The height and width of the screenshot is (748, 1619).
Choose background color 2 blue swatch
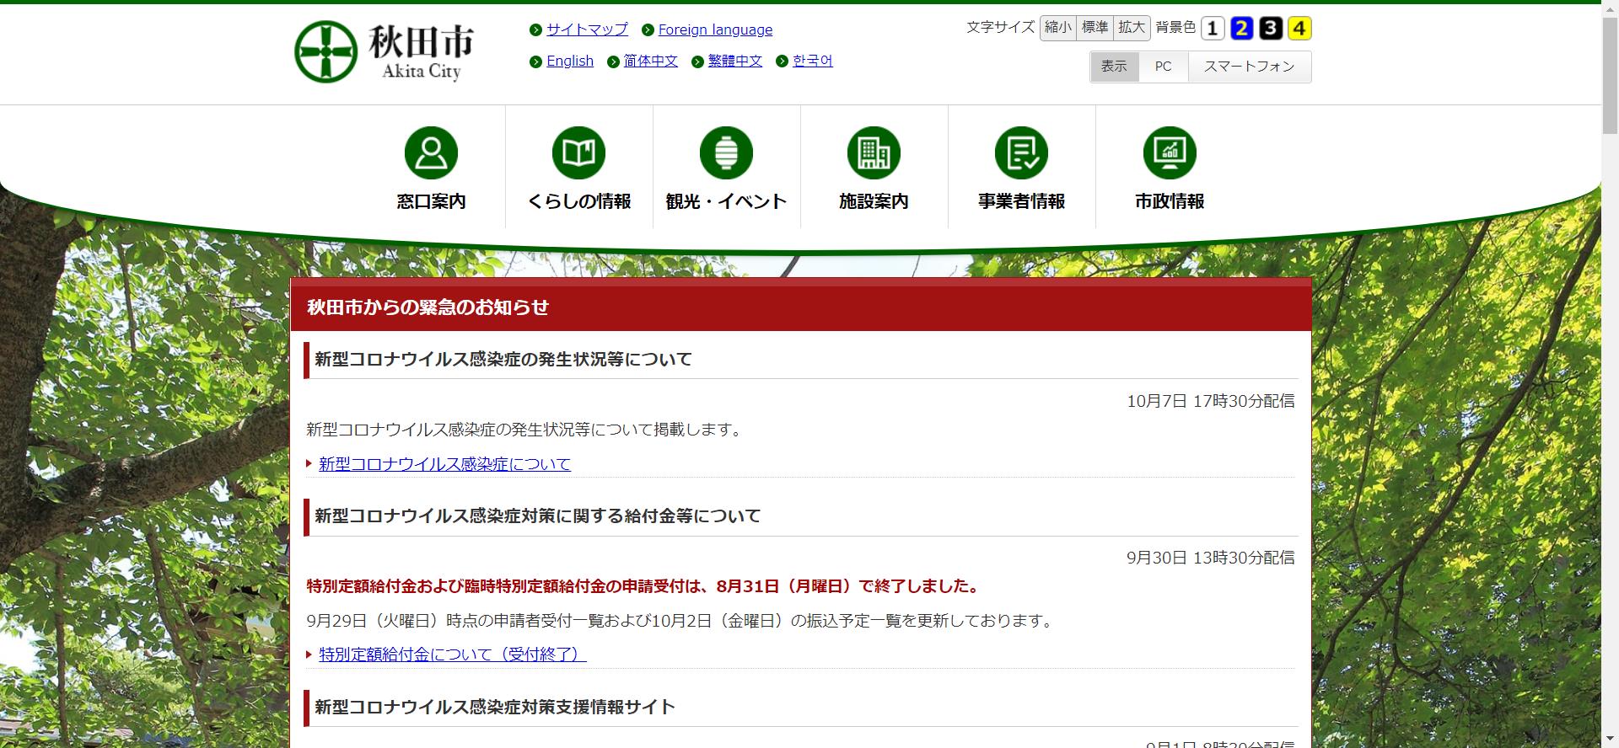click(x=1241, y=29)
